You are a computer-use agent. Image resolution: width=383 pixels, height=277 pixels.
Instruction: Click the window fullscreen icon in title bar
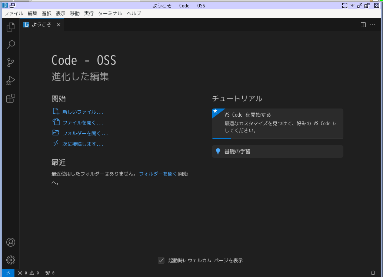pos(344,6)
